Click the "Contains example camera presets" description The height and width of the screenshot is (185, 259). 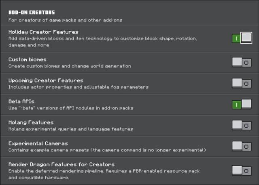(107, 150)
